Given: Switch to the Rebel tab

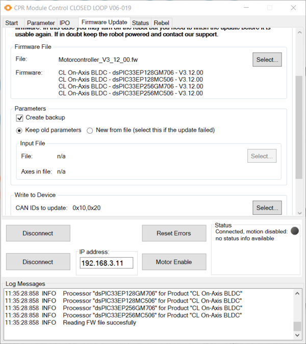Looking at the screenshot, I should pyautogui.click(x=161, y=23).
